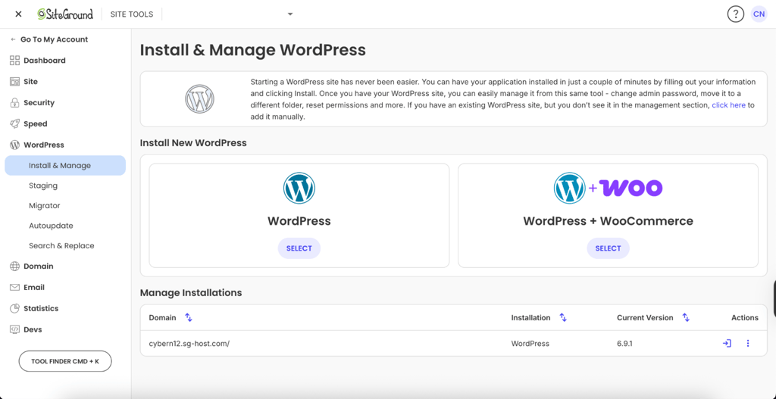Click the Dashboard grid icon

(x=14, y=61)
